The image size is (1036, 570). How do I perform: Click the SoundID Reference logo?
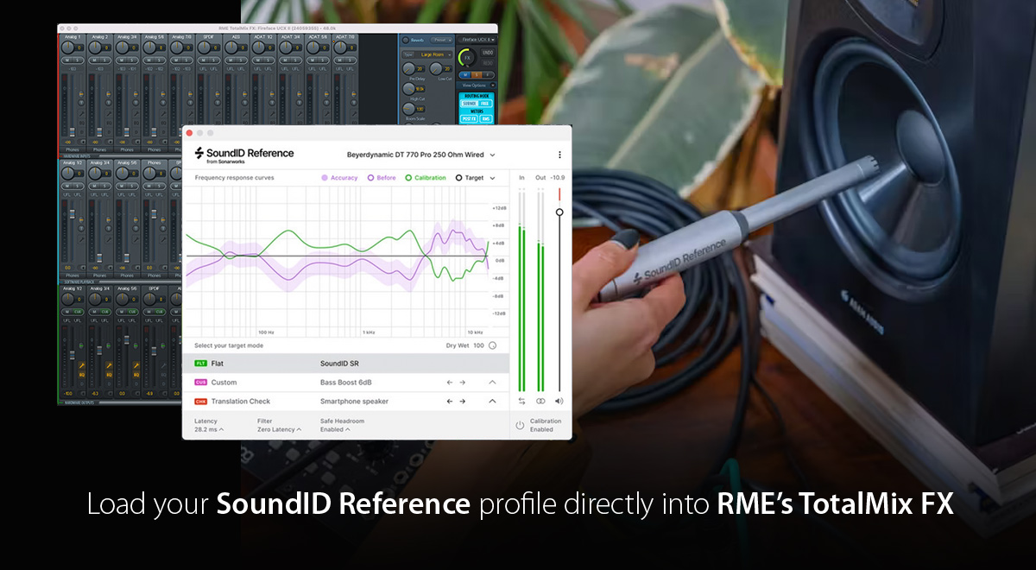coord(244,155)
